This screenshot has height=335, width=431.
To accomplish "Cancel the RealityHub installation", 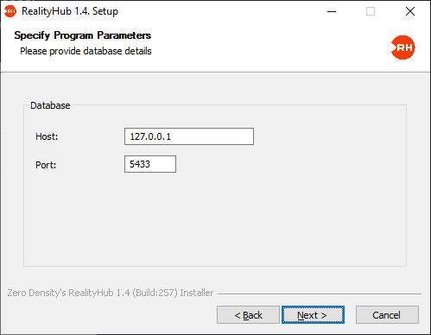I will 387,315.
